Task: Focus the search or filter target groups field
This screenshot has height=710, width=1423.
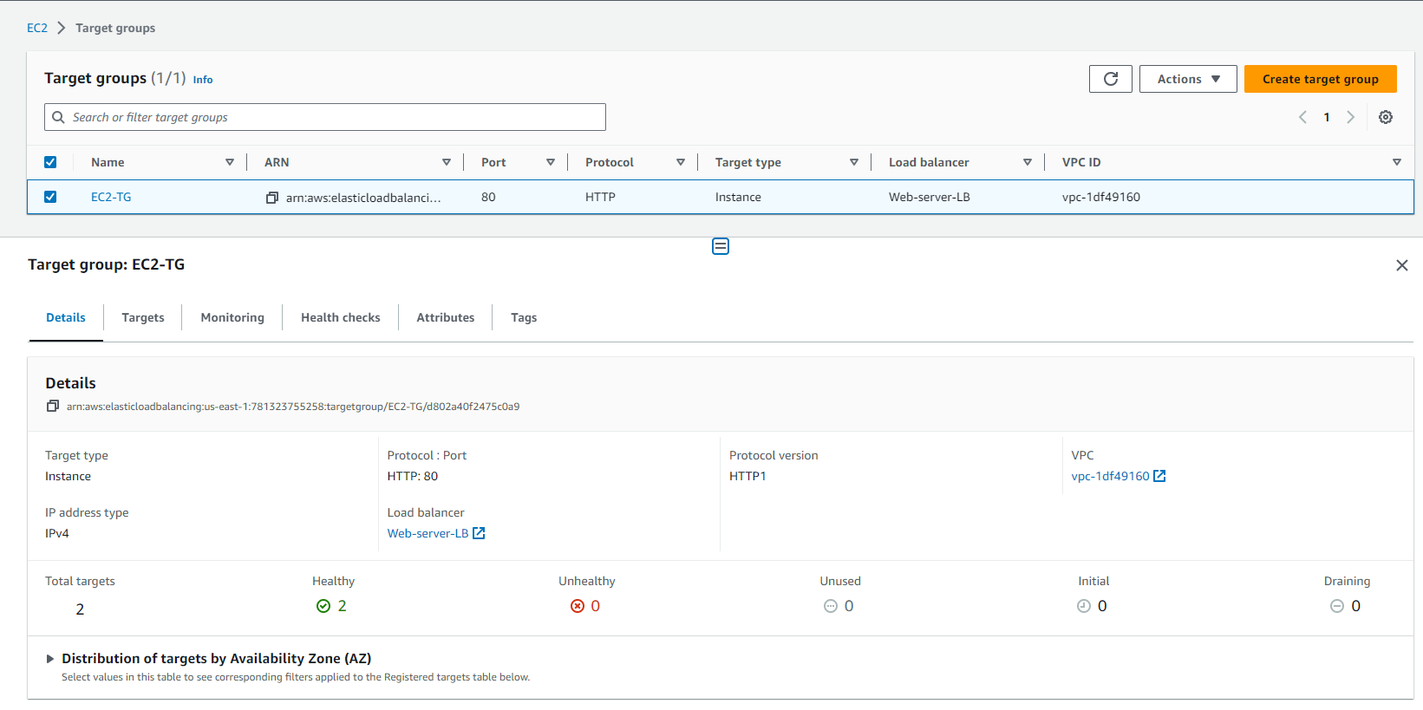Action: coord(325,117)
